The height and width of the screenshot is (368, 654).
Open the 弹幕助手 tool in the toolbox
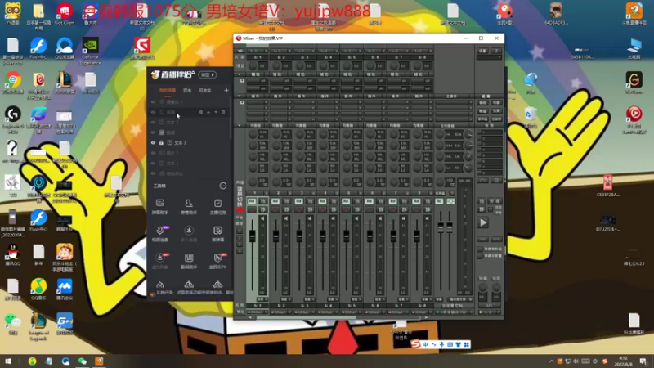coord(159,207)
